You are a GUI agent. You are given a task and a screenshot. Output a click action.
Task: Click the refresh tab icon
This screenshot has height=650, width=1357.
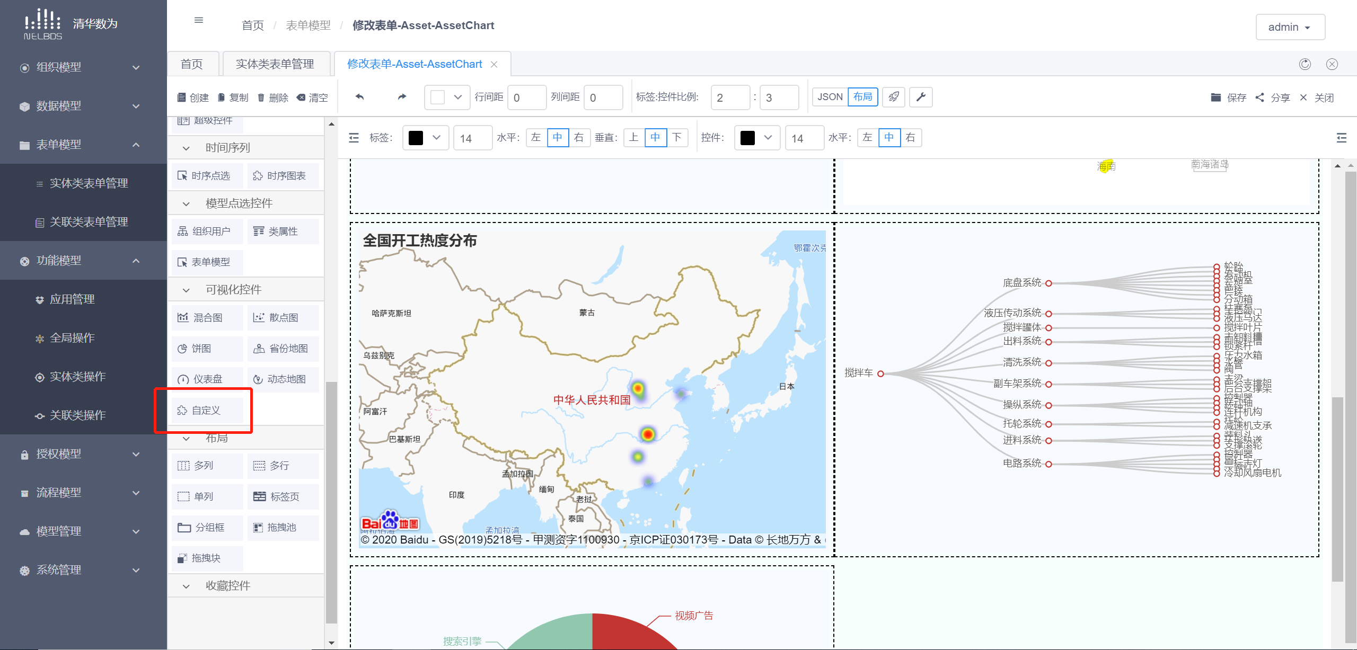(1305, 64)
